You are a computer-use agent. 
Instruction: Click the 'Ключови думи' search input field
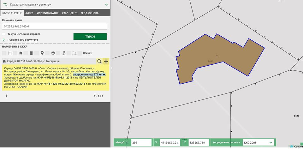(55, 26)
